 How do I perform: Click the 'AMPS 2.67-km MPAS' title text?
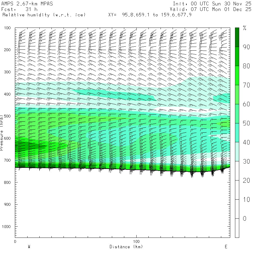27,4
